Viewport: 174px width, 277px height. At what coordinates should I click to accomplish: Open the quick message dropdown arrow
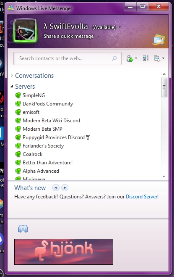[x=99, y=37]
